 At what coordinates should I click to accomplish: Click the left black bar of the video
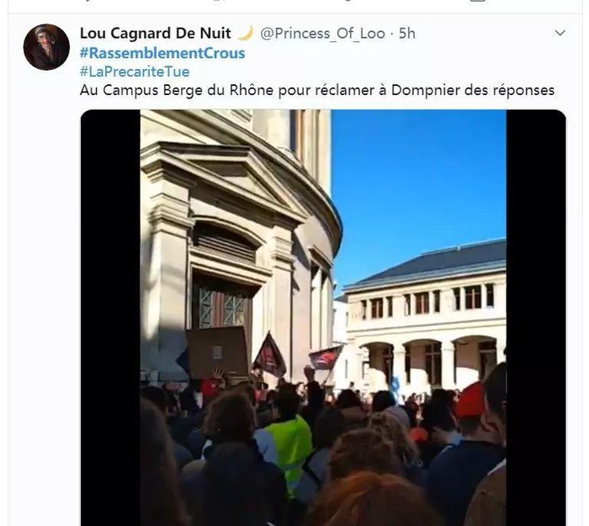[x=110, y=317]
